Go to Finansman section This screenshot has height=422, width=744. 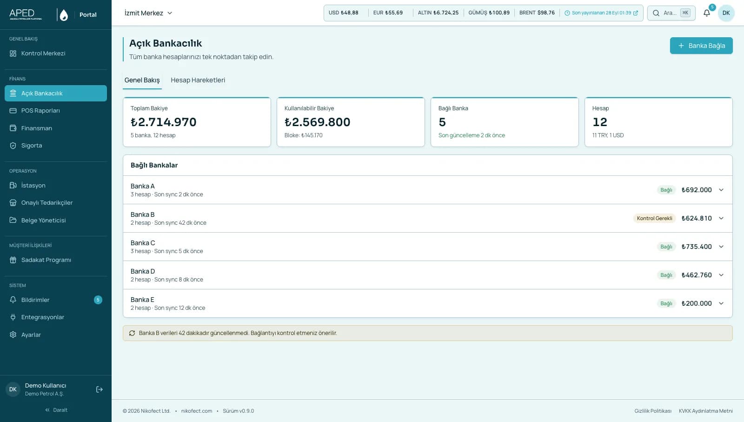click(56, 128)
